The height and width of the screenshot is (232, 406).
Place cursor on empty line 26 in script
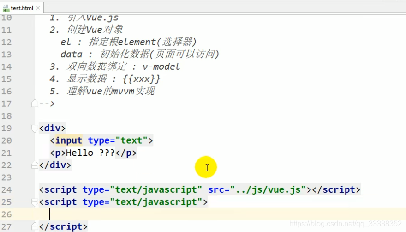(x=220, y=214)
